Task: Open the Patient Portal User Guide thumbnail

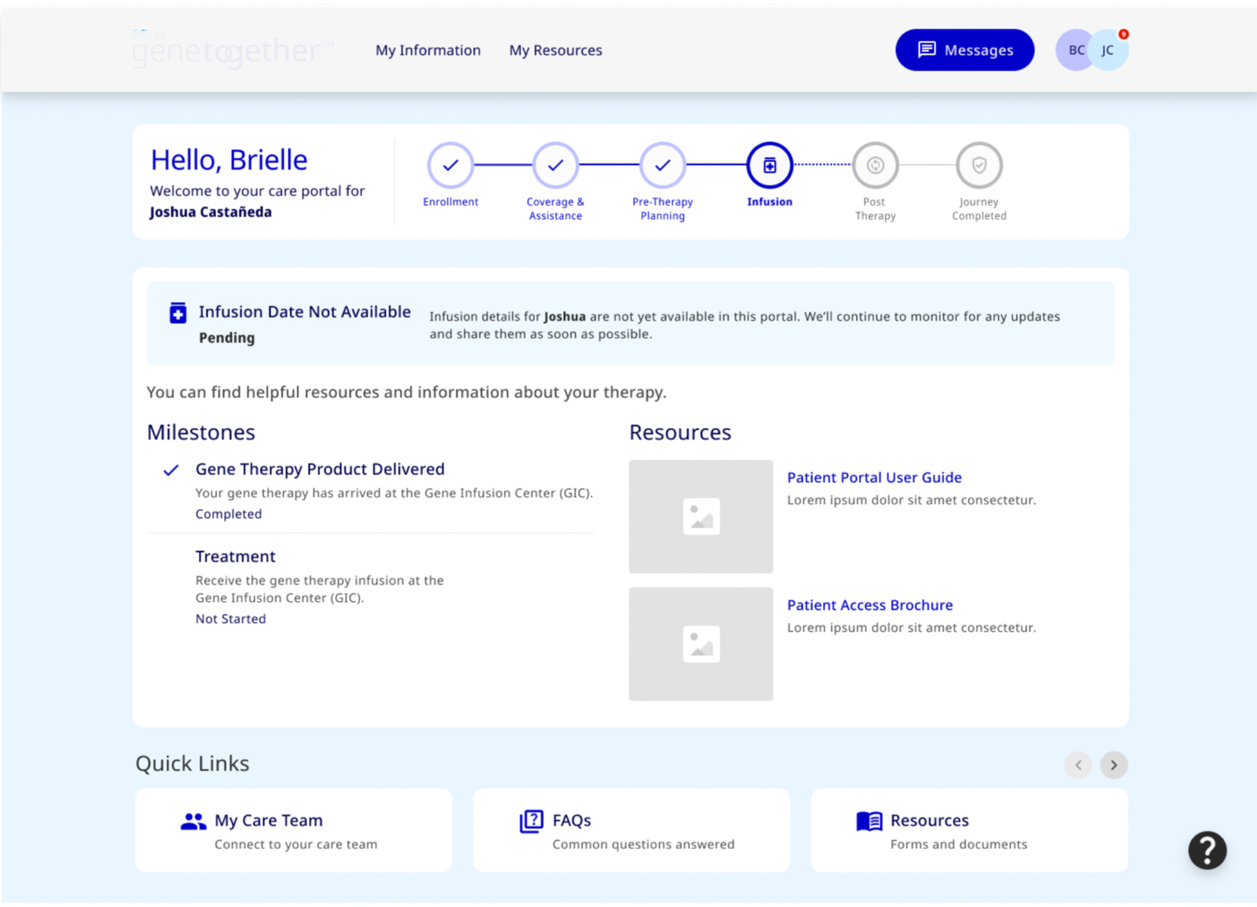Action: 701,516
